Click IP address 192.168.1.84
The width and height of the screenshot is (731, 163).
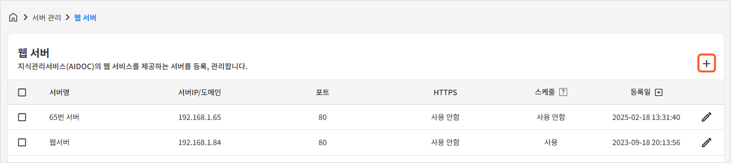[x=199, y=143]
